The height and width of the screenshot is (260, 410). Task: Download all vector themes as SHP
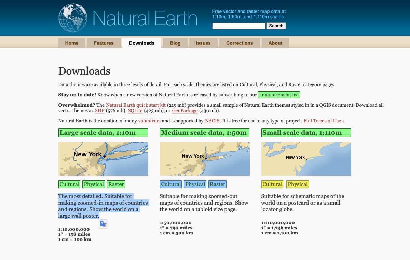click(99, 111)
